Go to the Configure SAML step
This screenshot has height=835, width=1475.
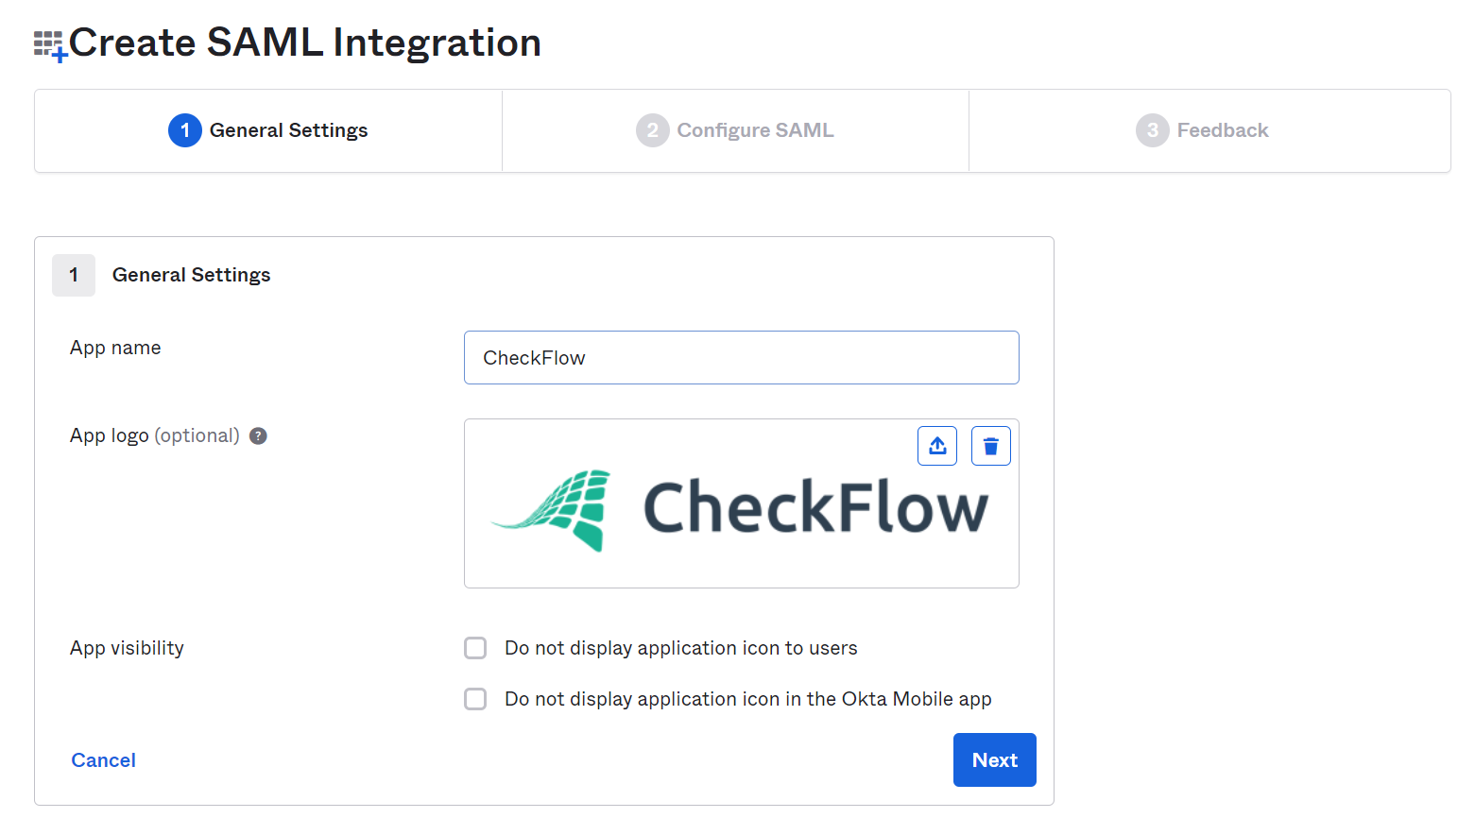point(735,130)
